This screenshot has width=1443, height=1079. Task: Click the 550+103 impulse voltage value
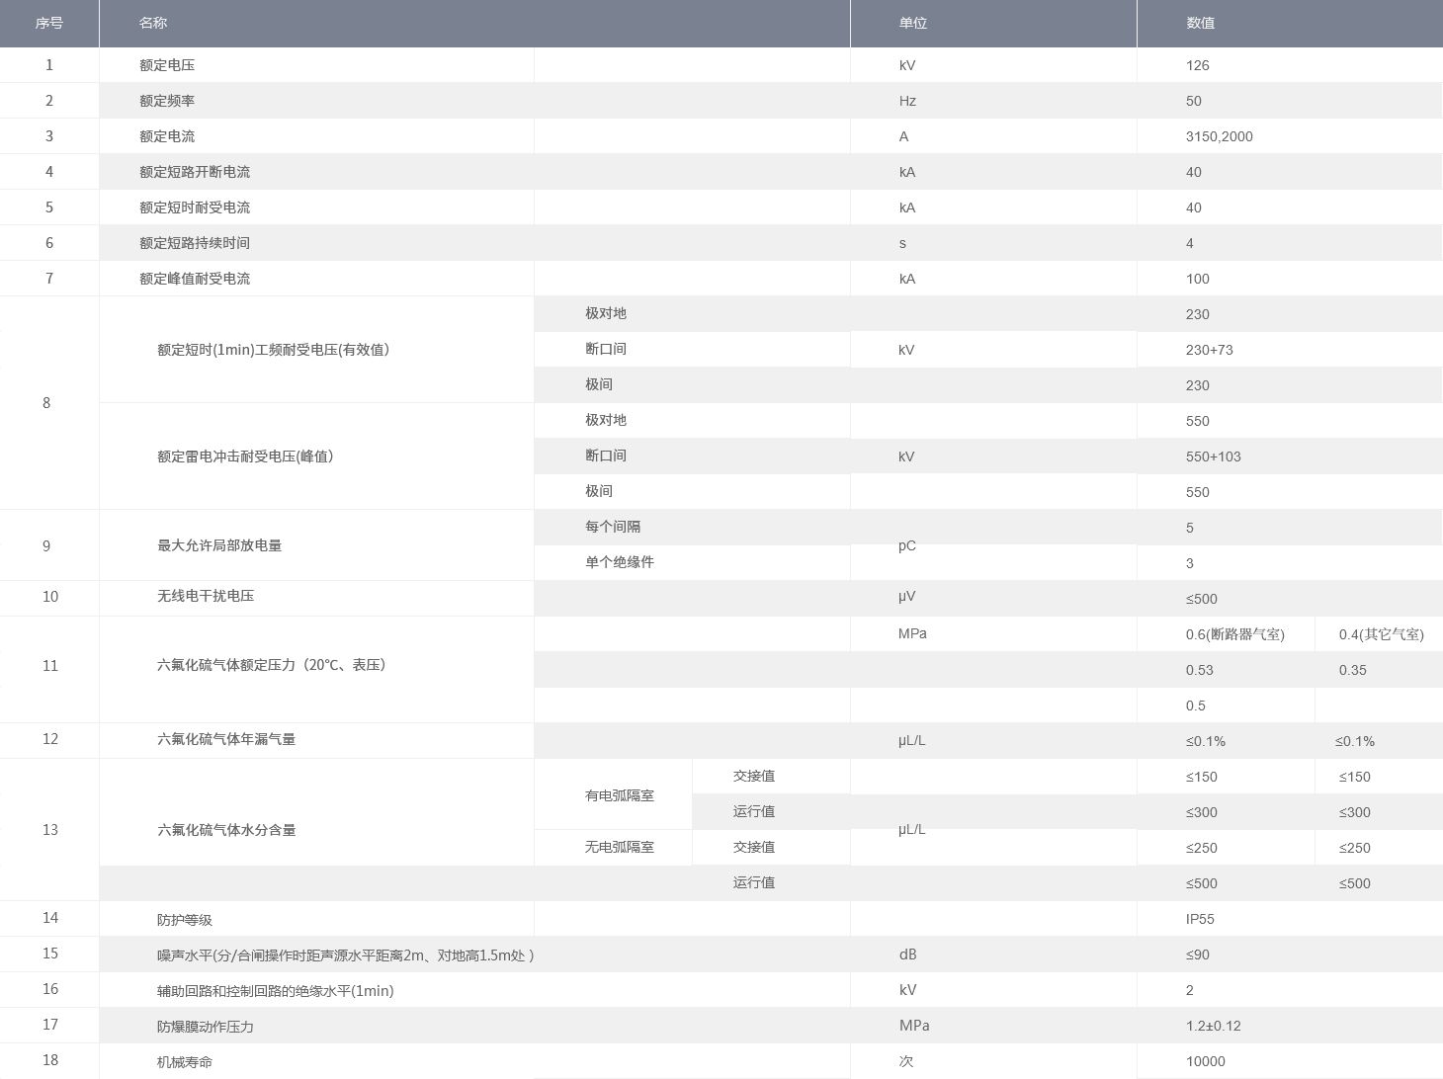pos(1213,456)
